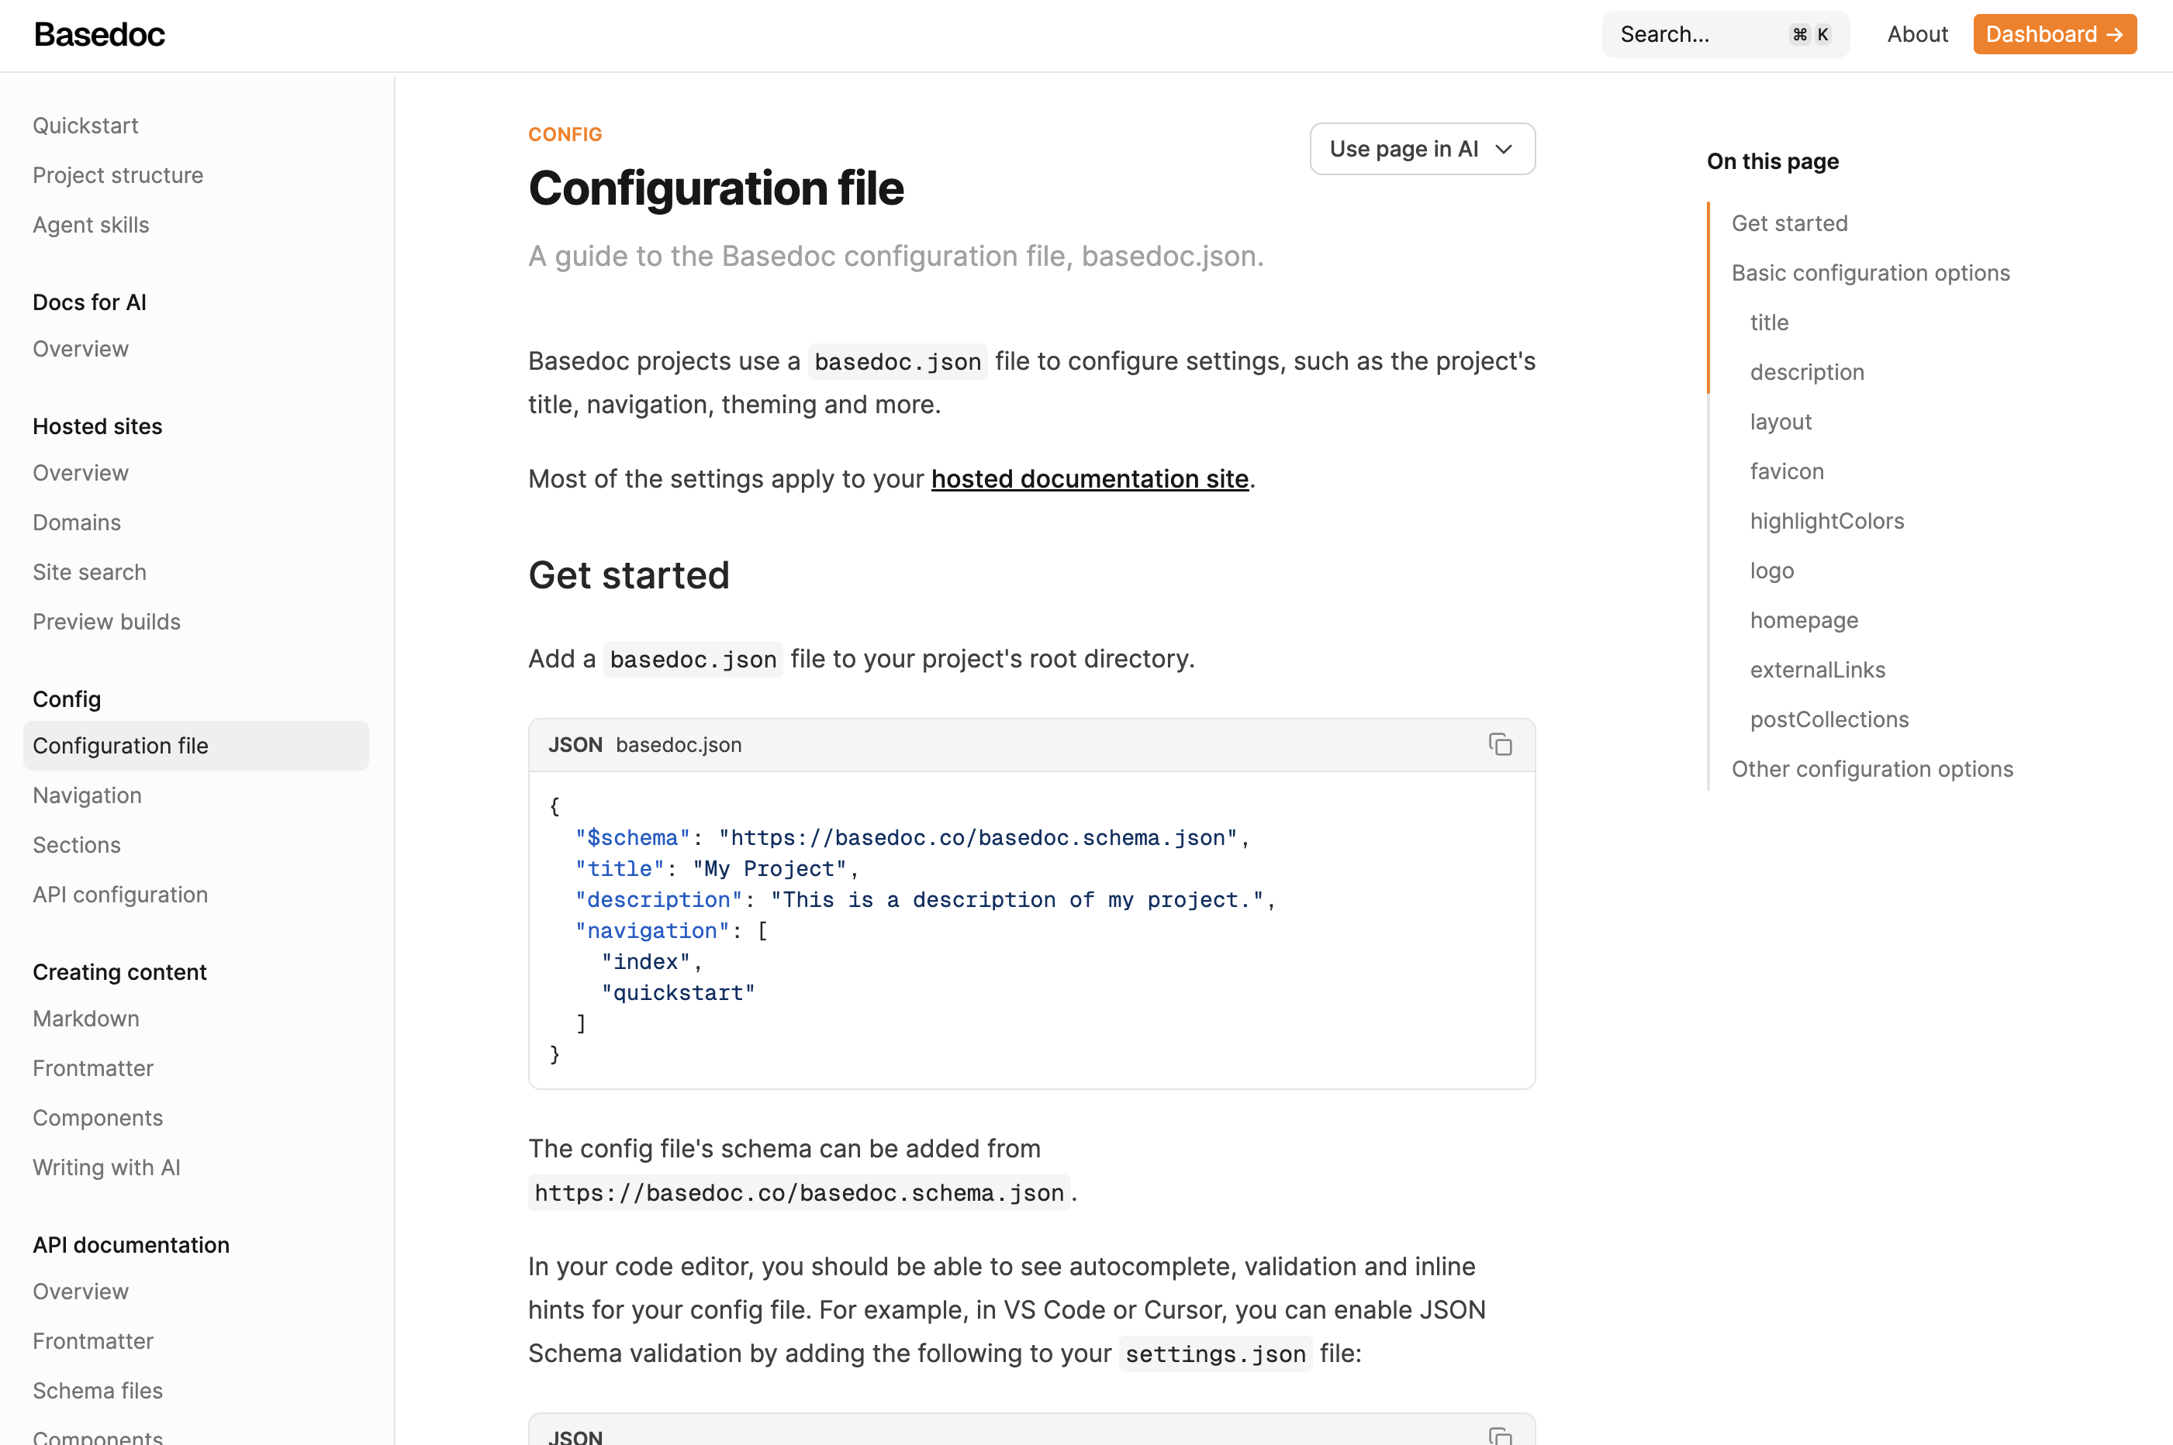Click the "$schema" key in code
The image size is (2173, 1445).
point(633,838)
